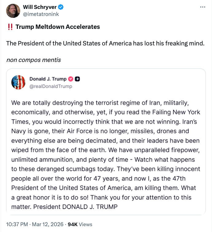Open Will Schryver's profile avatar
Screen dimensions: 212x232
pyautogui.click(x=13, y=11)
